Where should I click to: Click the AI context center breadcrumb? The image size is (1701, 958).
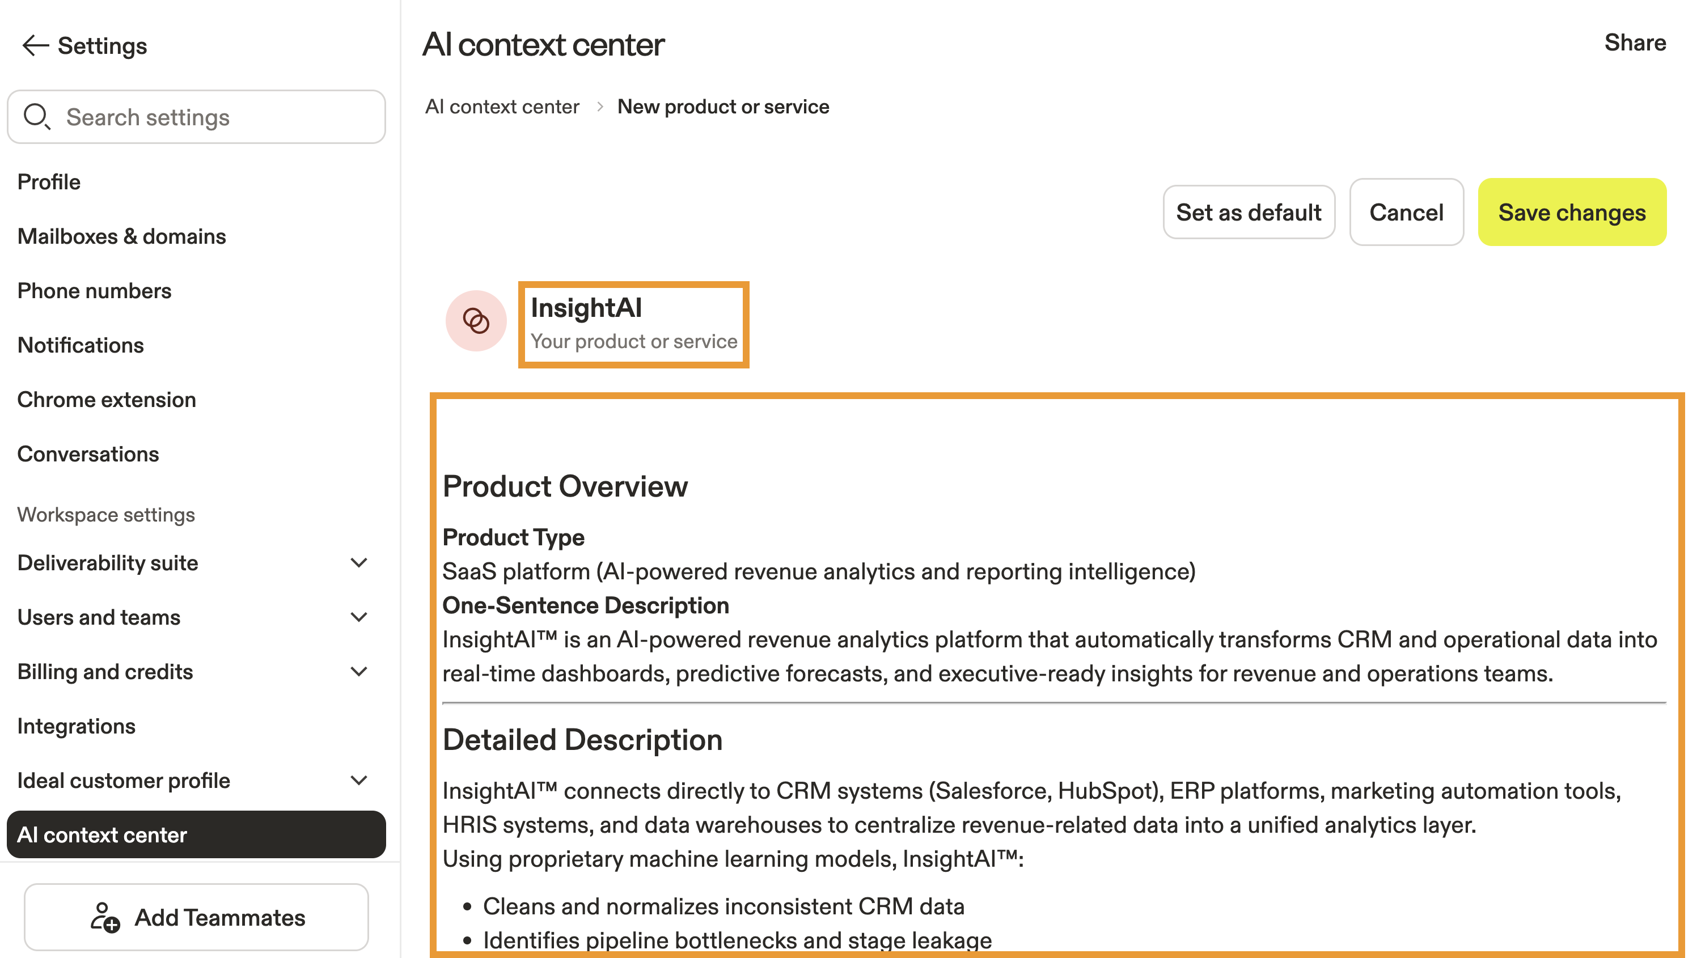click(x=502, y=107)
